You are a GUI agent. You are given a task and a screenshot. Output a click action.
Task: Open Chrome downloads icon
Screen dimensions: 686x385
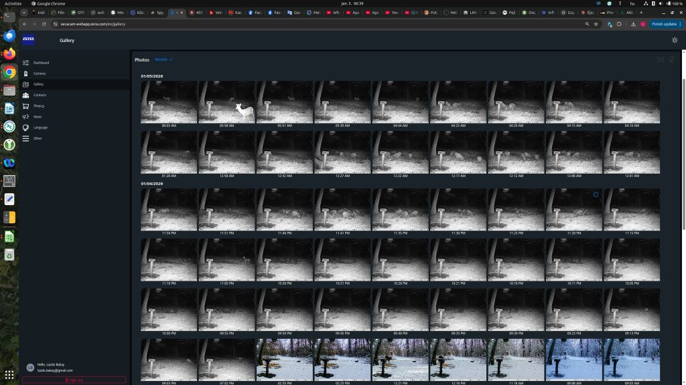[633, 24]
